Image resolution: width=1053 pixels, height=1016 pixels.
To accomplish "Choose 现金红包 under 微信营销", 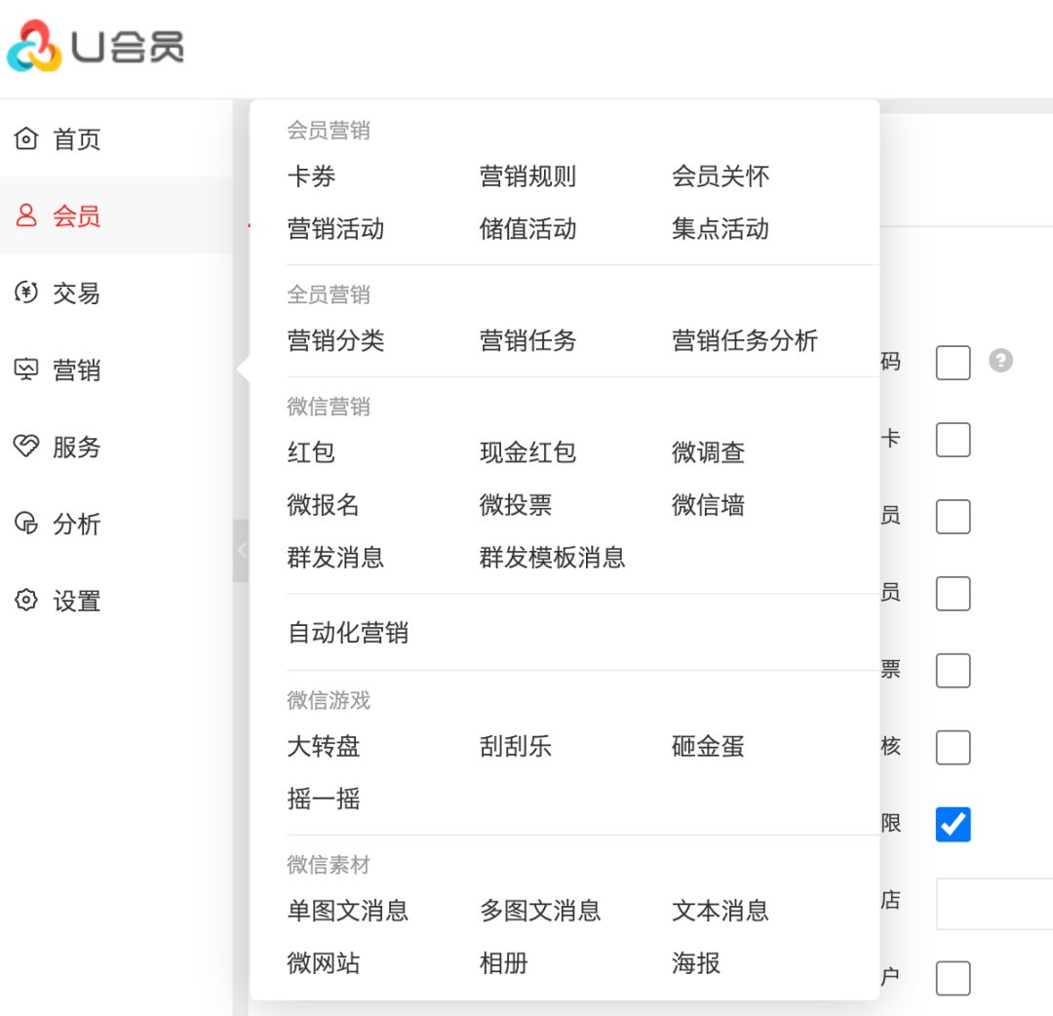I will tap(527, 452).
